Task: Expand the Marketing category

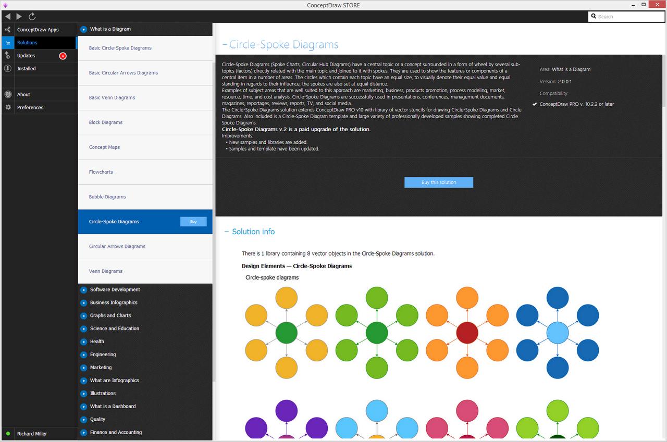Action: (x=84, y=368)
